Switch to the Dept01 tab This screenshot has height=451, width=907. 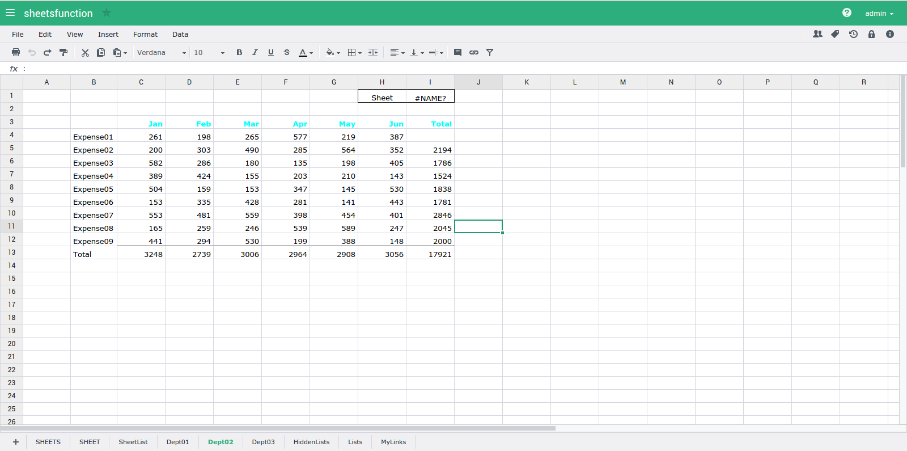click(177, 442)
